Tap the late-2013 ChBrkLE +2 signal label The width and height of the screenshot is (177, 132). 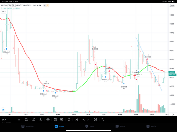55,97
